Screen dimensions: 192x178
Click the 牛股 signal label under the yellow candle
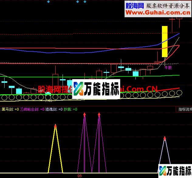(168, 67)
